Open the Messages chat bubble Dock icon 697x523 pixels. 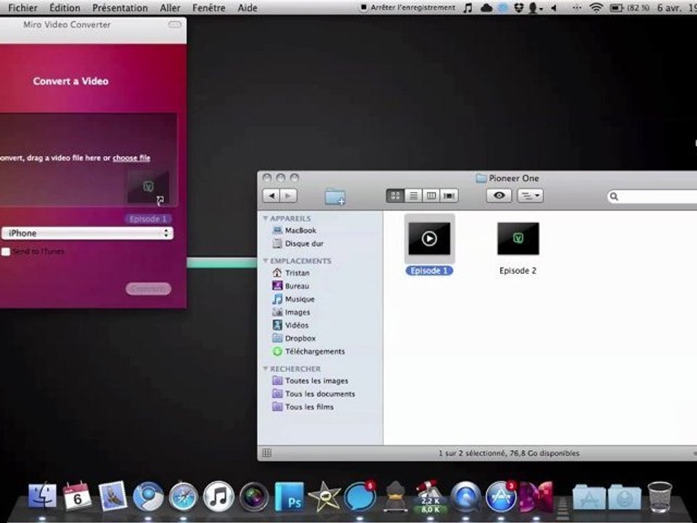[359, 496]
